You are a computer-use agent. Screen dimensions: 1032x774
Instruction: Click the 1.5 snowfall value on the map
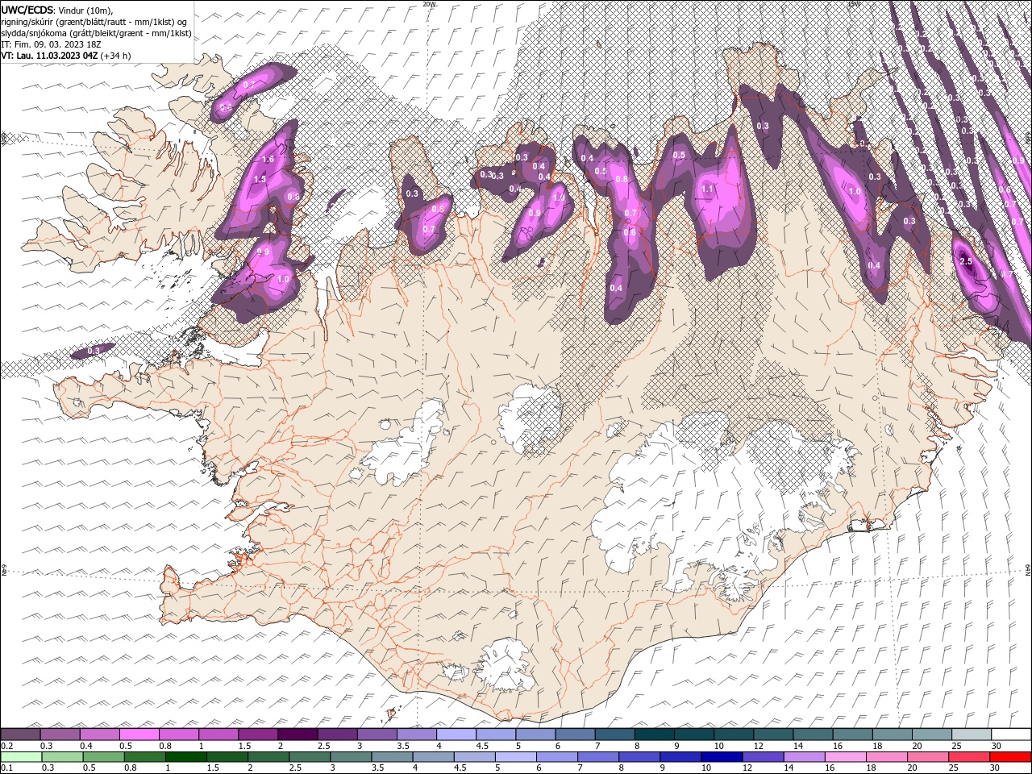(x=260, y=179)
